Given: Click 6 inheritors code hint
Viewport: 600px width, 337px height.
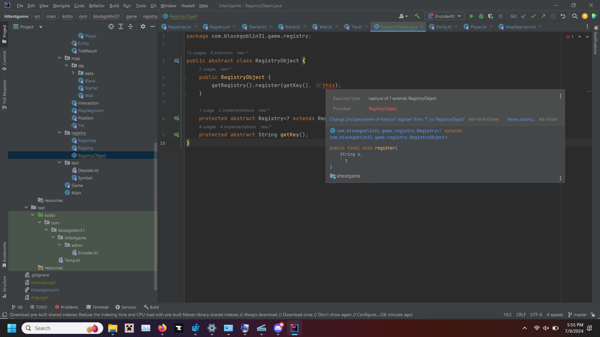Looking at the screenshot, I should pos(221,53).
